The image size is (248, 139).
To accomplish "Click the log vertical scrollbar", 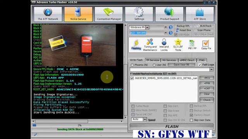I will [x=126, y=71].
